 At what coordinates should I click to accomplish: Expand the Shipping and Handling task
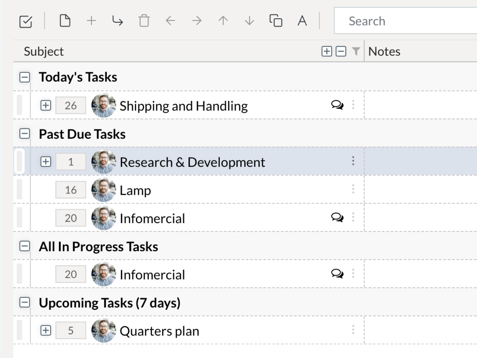click(x=46, y=105)
